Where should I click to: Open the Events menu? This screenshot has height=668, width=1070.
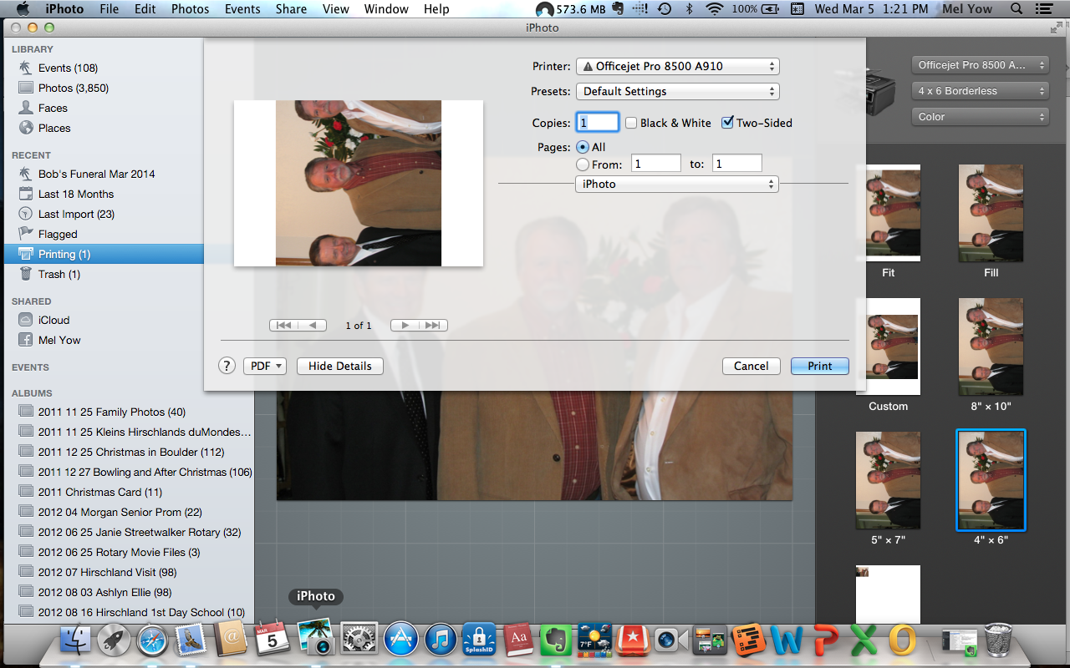[x=242, y=9]
